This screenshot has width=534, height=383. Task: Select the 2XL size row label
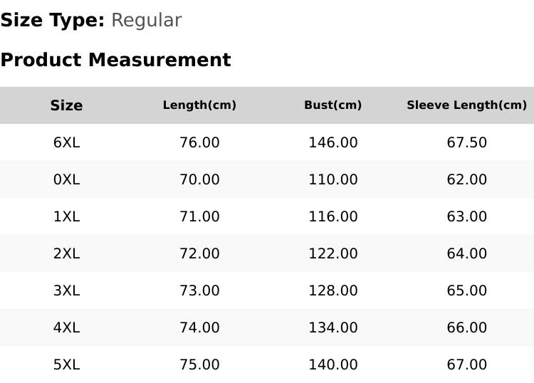point(66,253)
